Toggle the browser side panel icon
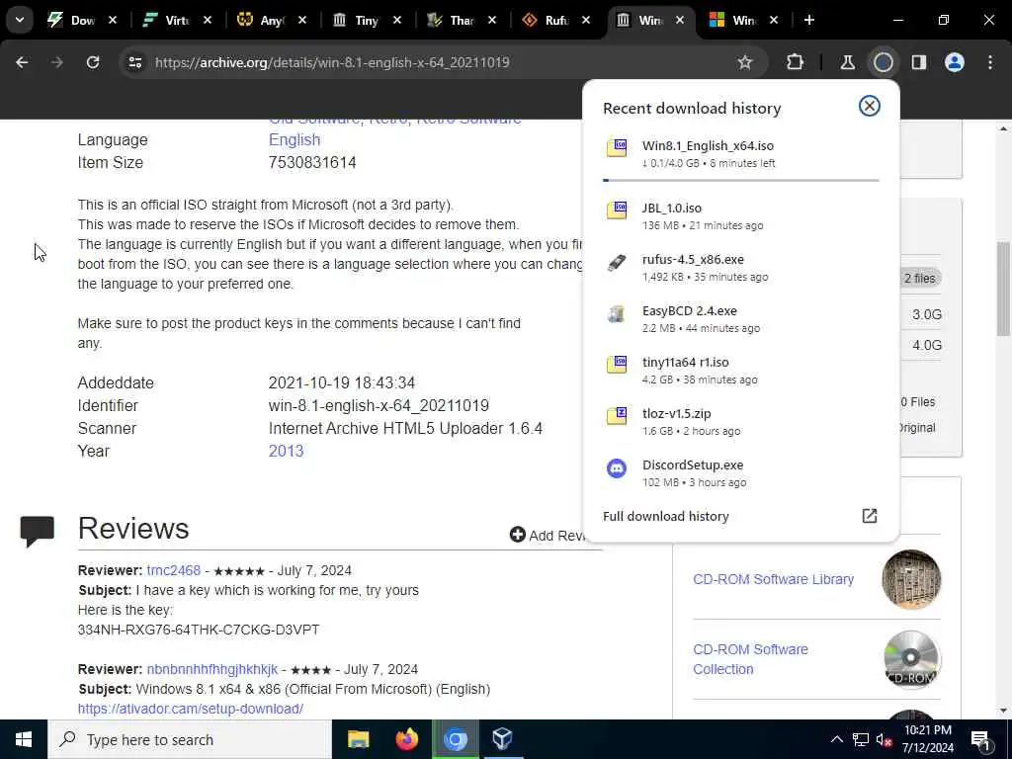The height and width of the screenshot is (759, 1012). (919, 62)
